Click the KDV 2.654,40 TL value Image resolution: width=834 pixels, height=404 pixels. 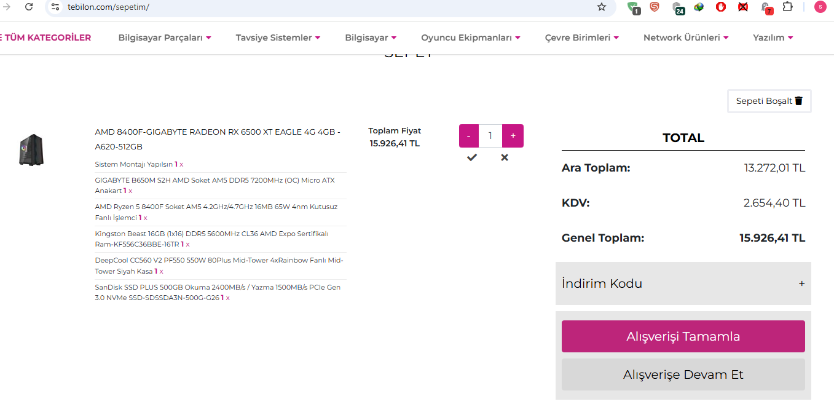tap(774, 203)
